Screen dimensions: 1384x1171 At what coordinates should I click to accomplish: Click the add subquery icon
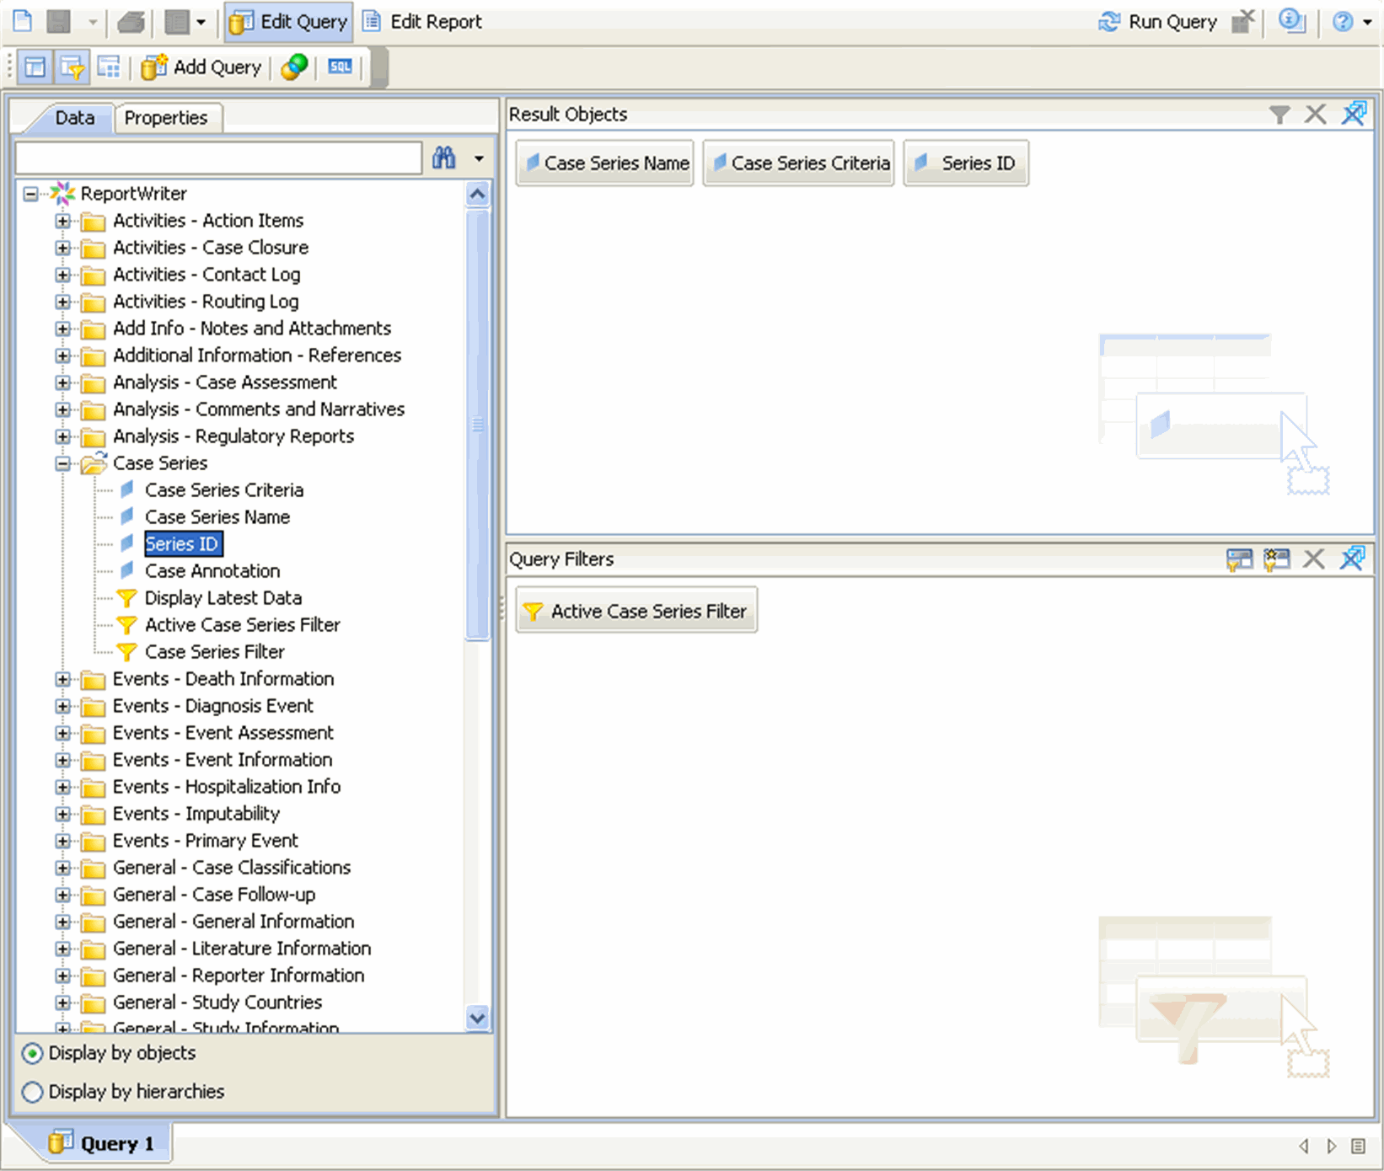pyautogui.click(x=1277, y=559)
